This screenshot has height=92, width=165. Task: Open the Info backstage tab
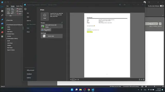[28, 13]
